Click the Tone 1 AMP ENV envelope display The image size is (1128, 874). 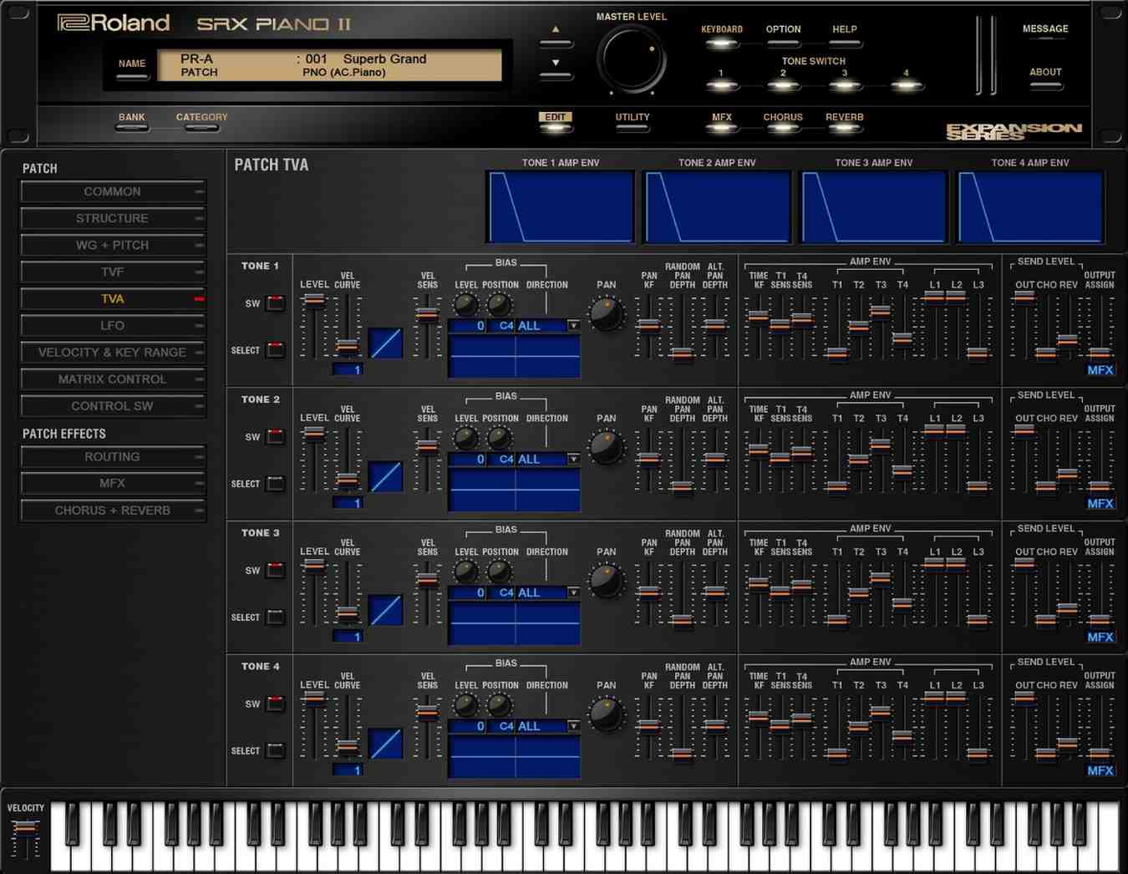(560, 206)
